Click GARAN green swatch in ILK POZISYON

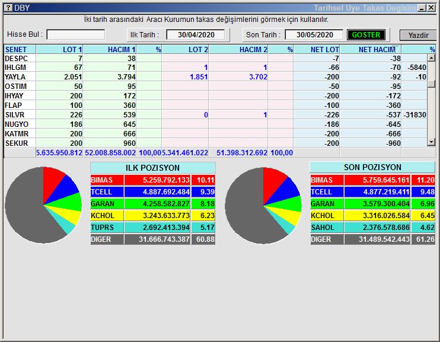107,204
